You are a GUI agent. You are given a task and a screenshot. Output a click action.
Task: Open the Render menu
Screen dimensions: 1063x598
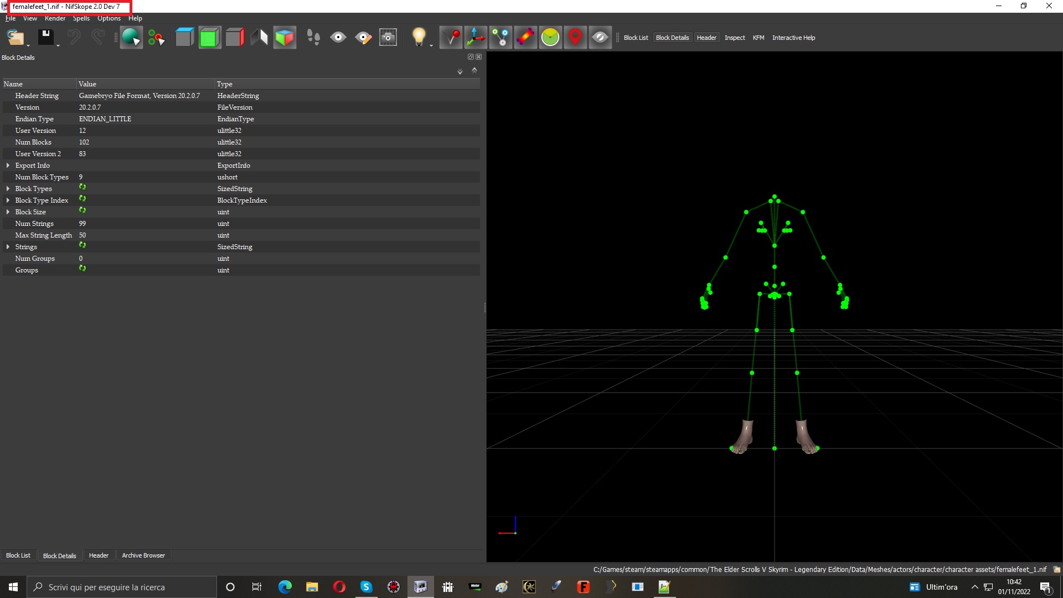pyautogui.click(x=55, y=18)
